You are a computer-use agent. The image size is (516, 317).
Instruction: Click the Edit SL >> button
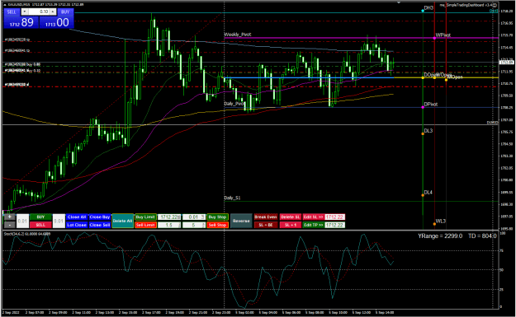point(313,217)
